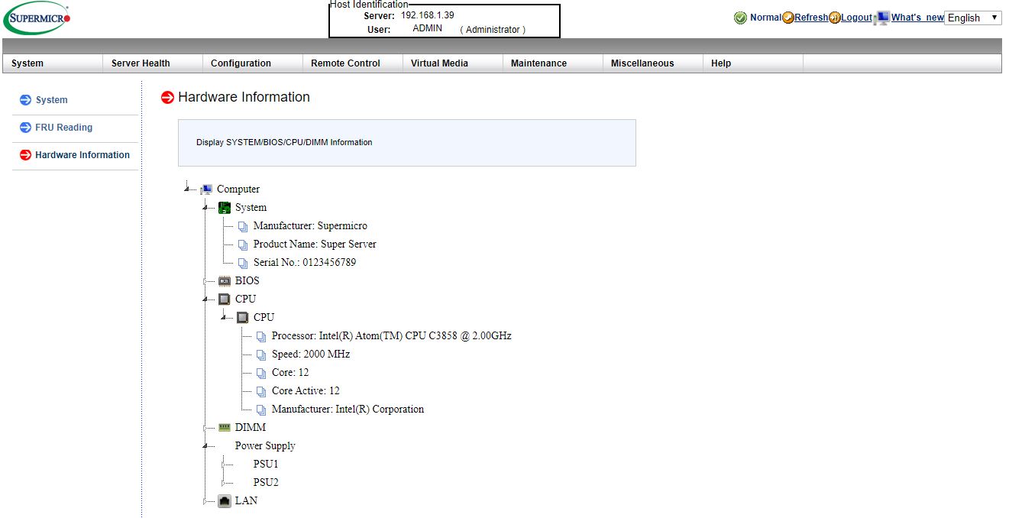Screen dimensions: 1009x518
Task: Expand the DIMM tree node
Action: tap(205, 428)
